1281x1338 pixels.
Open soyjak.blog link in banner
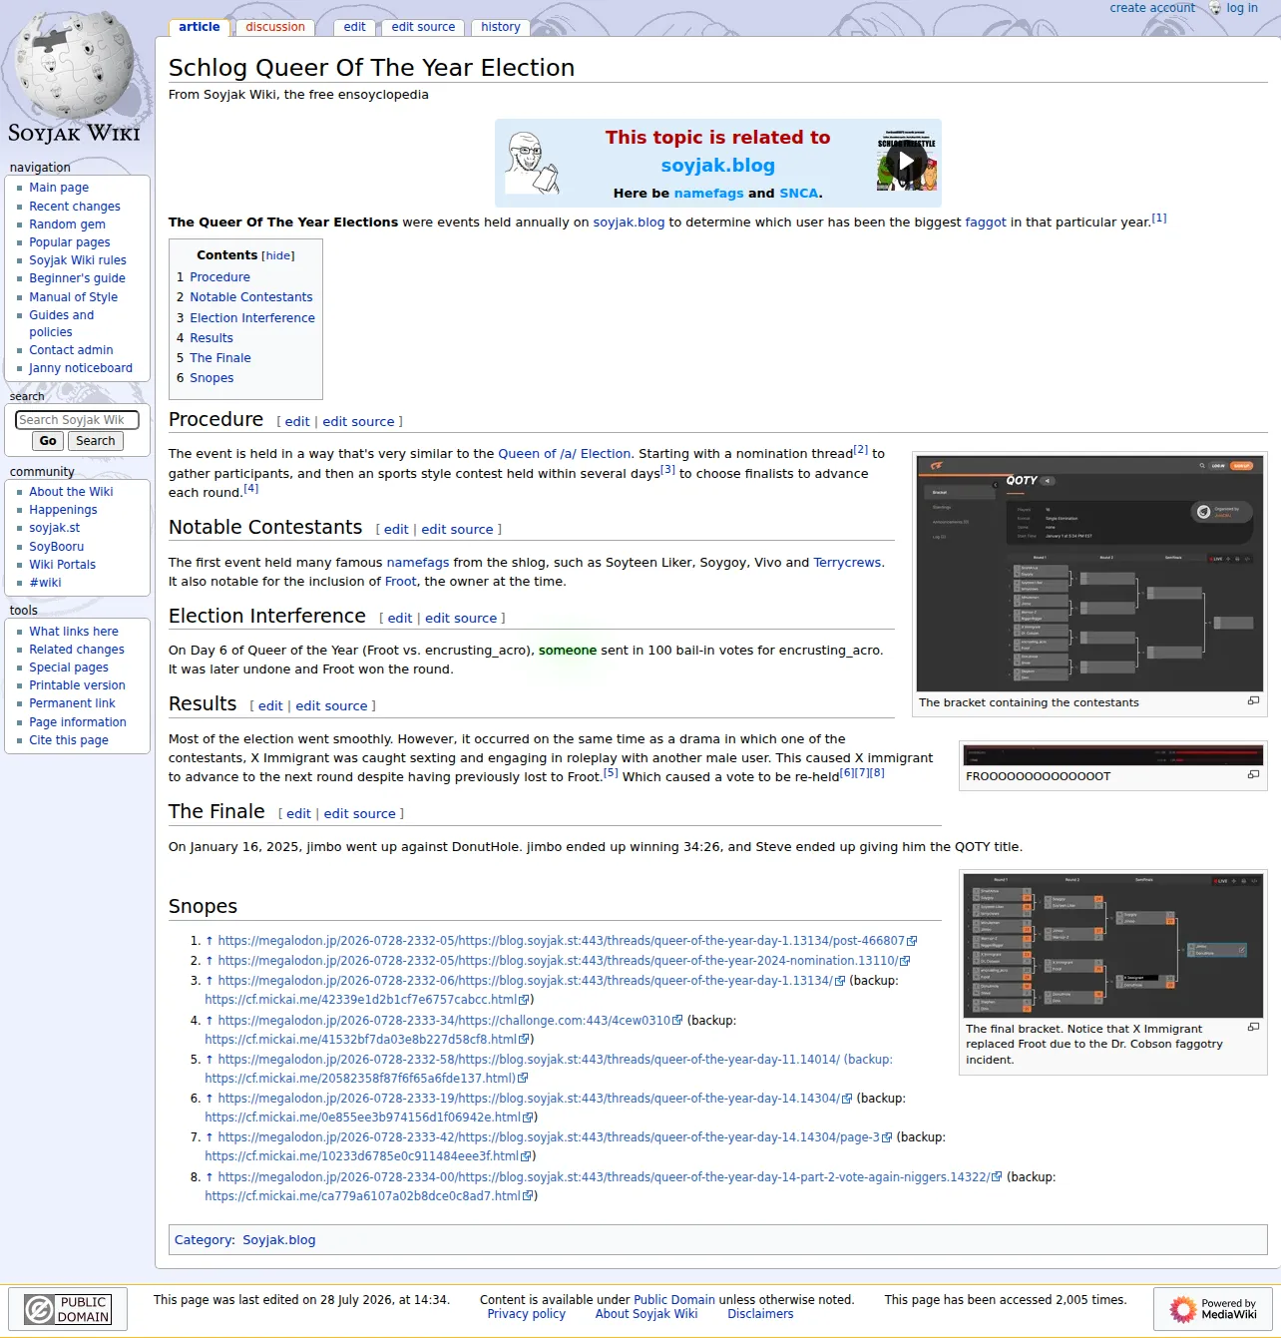pos(717,166)
